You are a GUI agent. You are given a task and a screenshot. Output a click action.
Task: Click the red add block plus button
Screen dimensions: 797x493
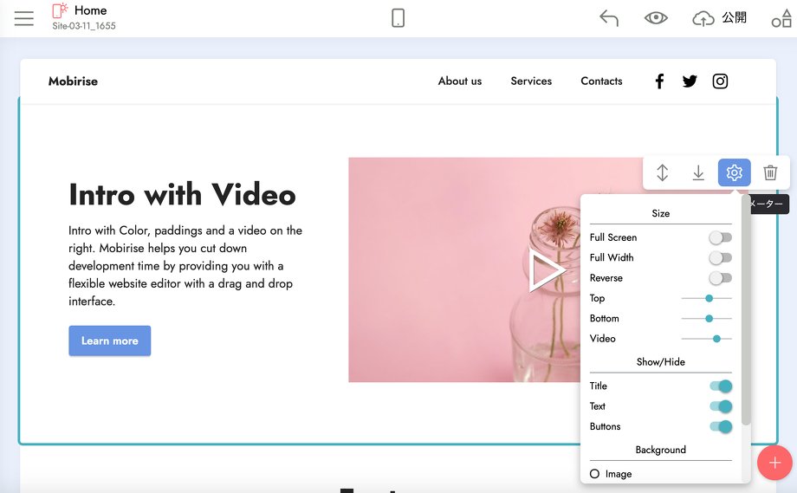774,463
